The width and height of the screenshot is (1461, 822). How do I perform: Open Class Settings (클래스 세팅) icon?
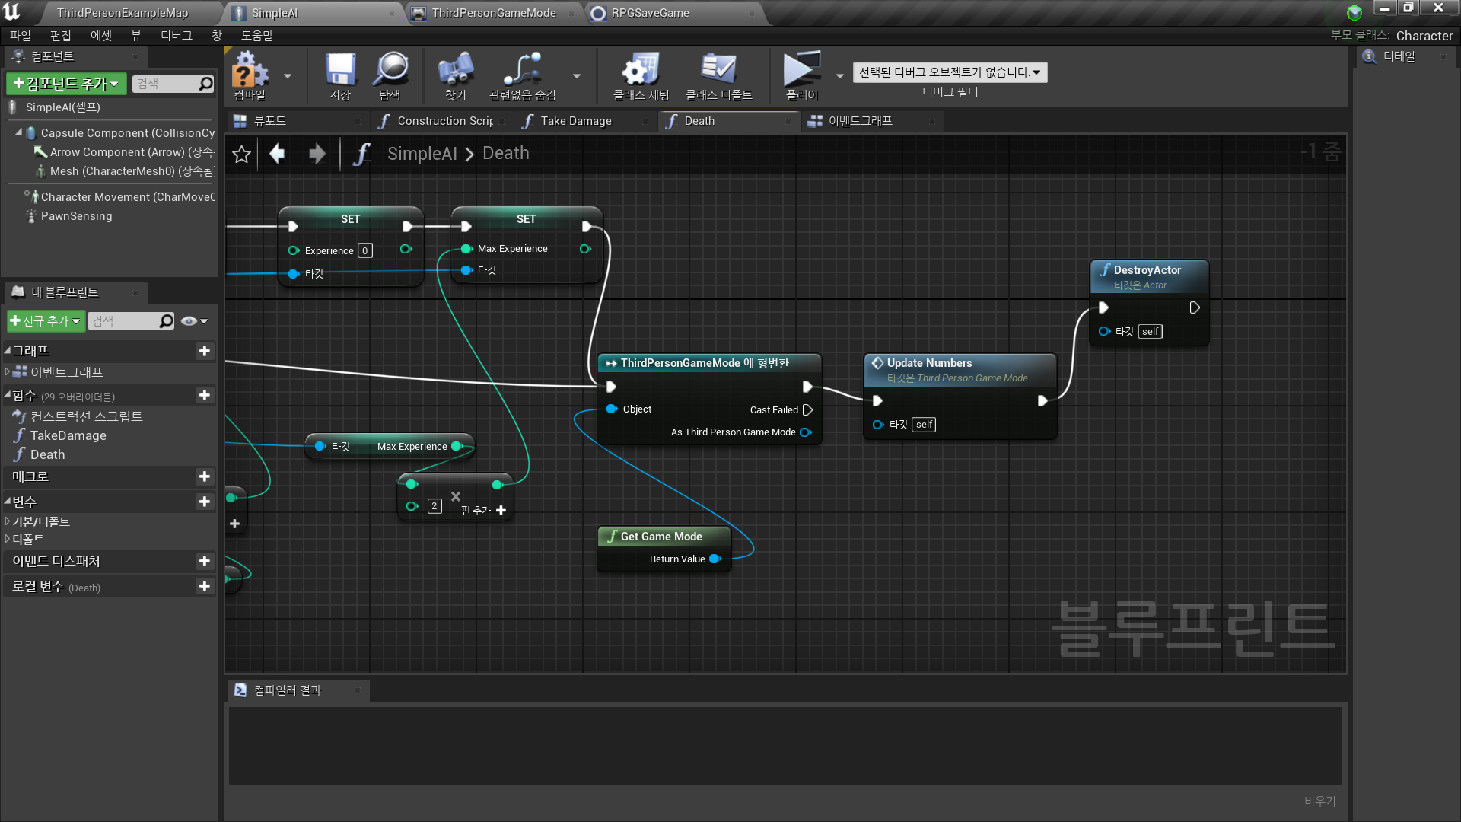[x=641, y=71]
